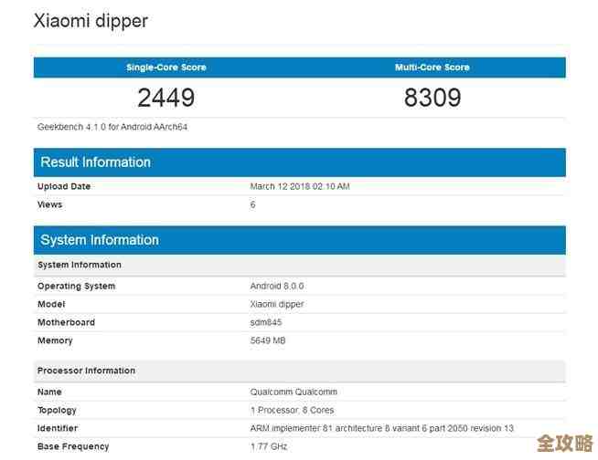Image resolution: width=598 pixels, height=460 pixels.
Task: Click the Qualcomm Qualcomm processor name
Action: 294,392
